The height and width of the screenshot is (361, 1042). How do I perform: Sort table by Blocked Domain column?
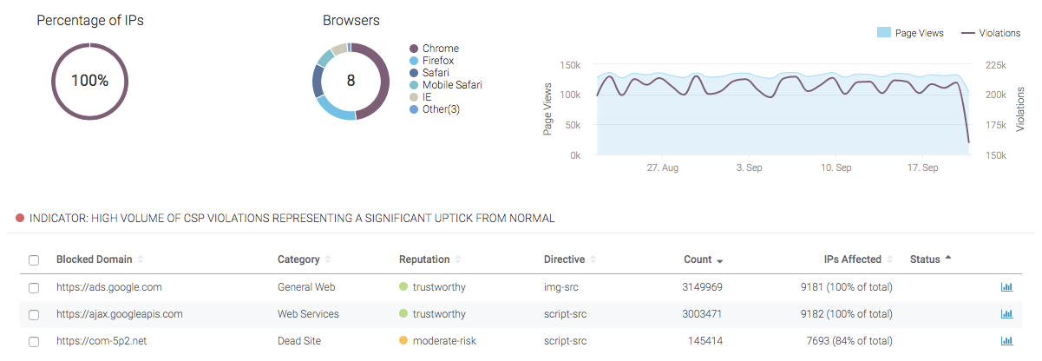95,259
